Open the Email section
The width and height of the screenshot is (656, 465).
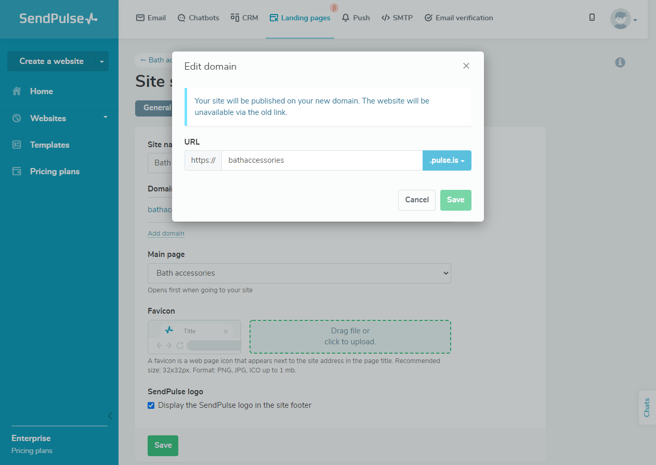[x=151, y=18]
